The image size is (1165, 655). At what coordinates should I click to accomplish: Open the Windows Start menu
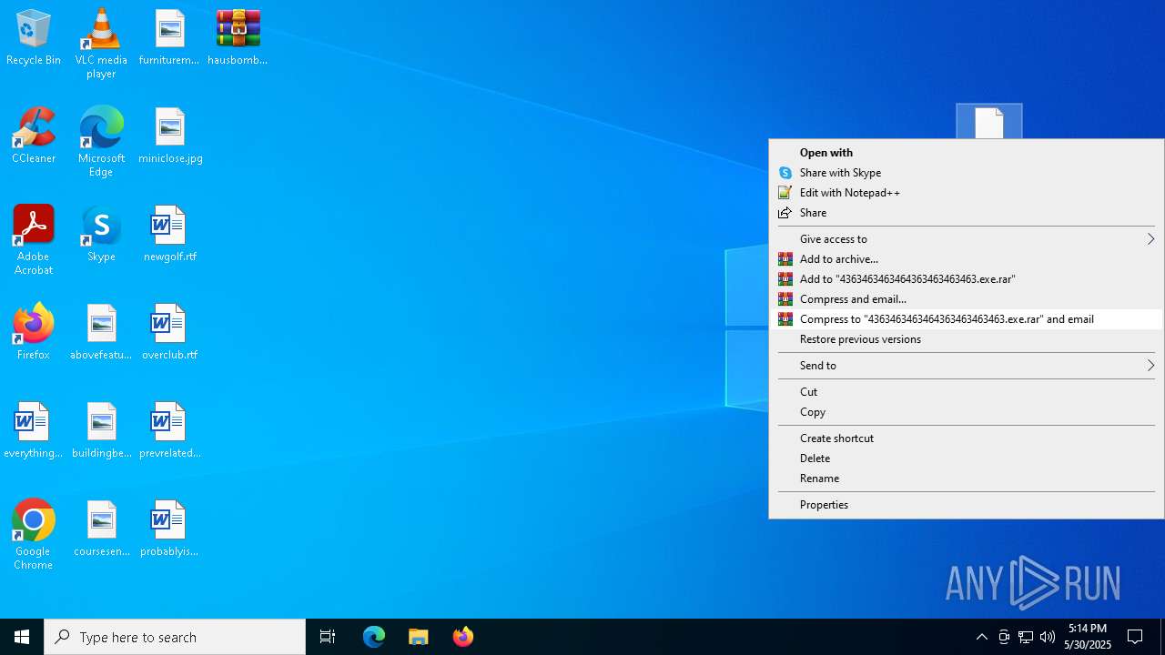pos(22,637)
